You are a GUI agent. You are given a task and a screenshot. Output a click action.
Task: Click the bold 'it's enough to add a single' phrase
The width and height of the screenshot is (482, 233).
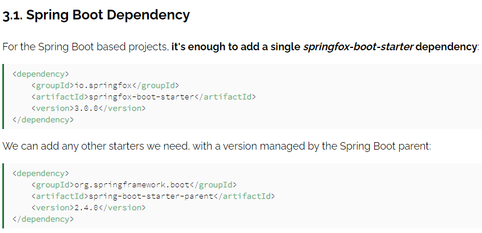236,47
